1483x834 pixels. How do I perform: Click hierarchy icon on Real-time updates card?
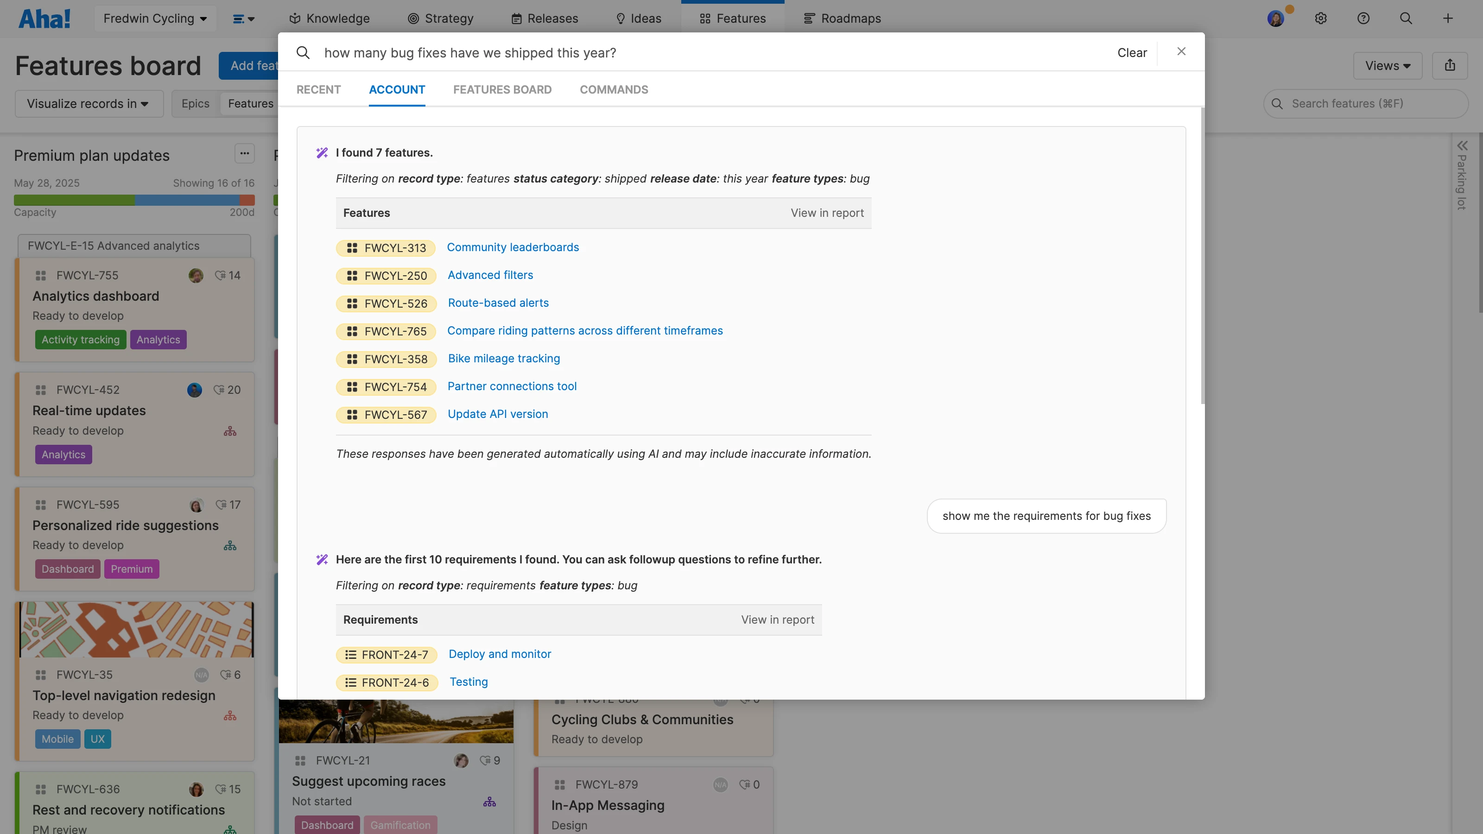coord(230,431)
